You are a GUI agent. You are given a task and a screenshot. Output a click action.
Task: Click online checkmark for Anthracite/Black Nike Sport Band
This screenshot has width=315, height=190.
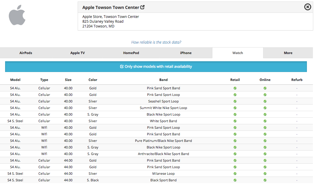265,154
